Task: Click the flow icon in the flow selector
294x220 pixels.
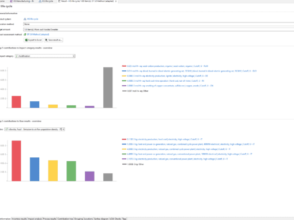Action: (x=7, y=130)
